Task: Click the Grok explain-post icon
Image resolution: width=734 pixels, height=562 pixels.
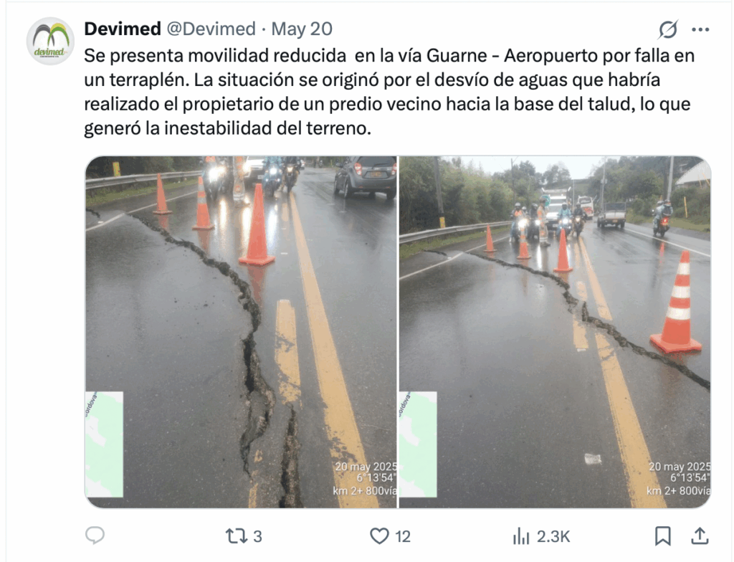Action: [667, 29]
